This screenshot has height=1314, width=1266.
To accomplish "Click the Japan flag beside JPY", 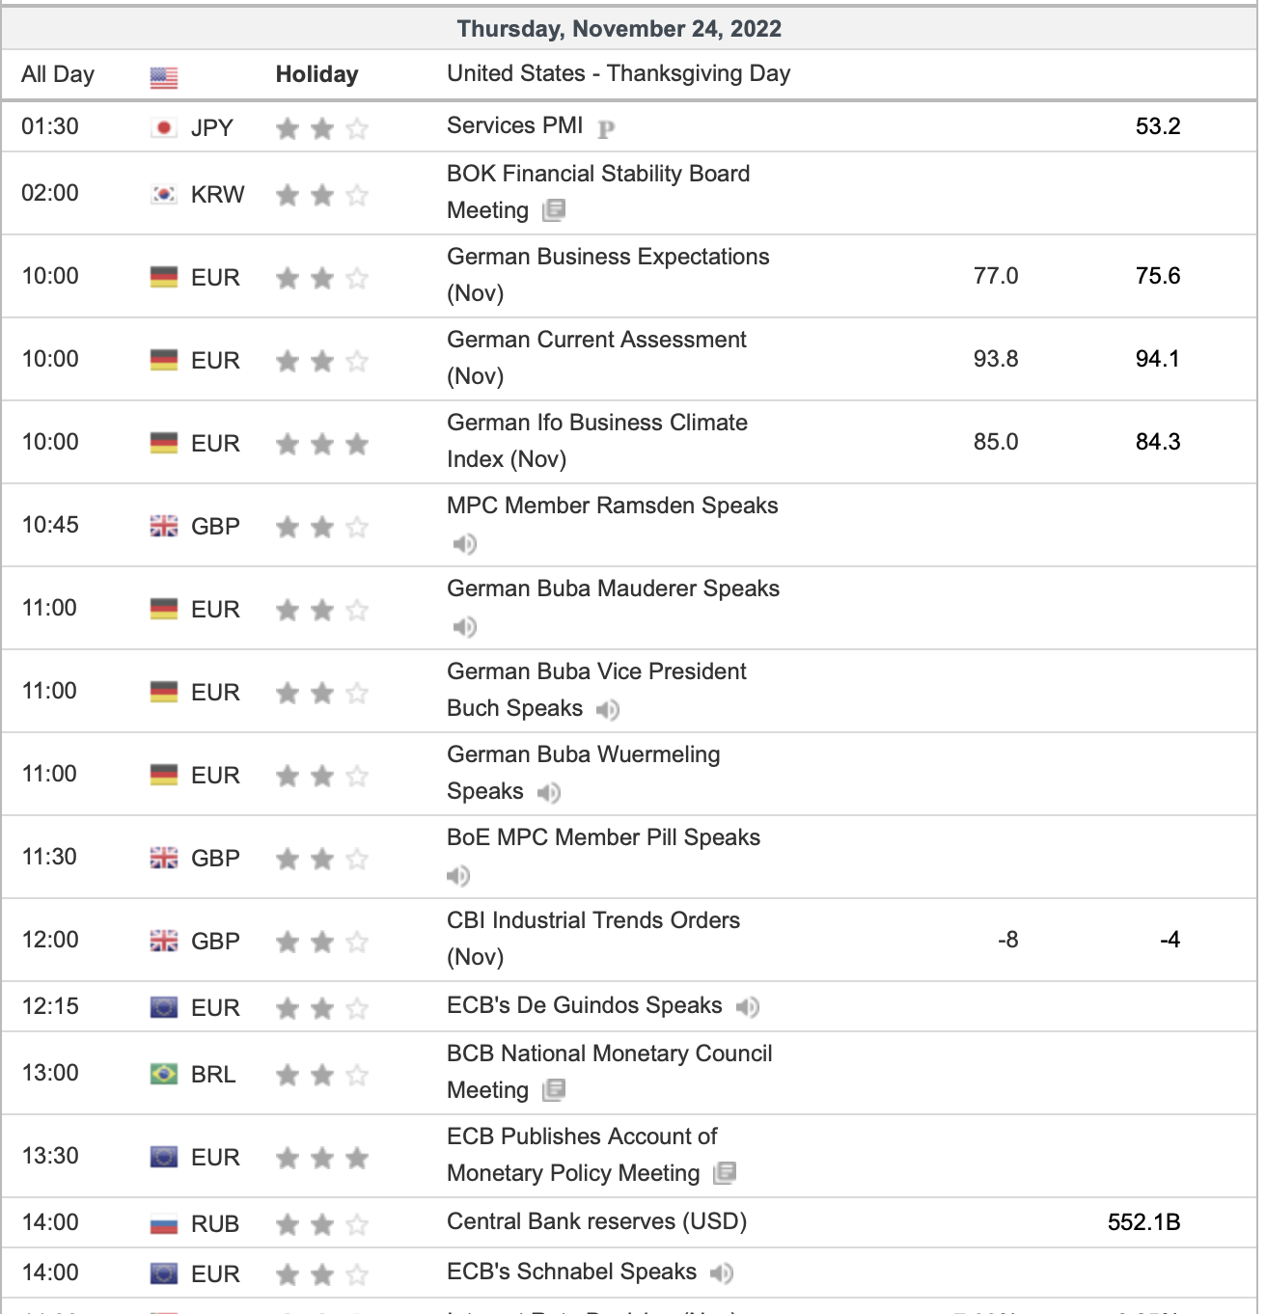I will [164, 127].
